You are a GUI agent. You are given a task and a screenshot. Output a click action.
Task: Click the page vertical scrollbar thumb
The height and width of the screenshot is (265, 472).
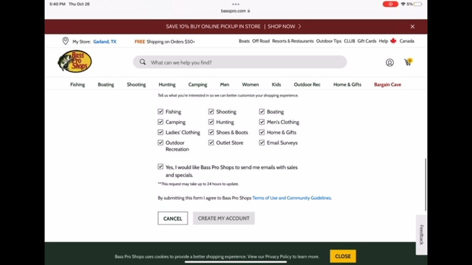(x=426, y=185)
